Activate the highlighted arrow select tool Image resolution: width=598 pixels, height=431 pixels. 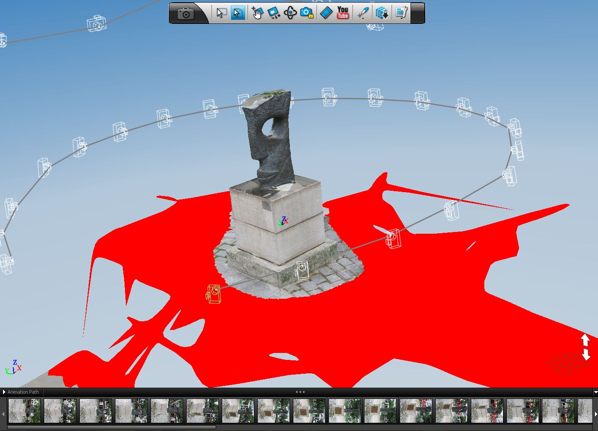(x=238, y=13)
